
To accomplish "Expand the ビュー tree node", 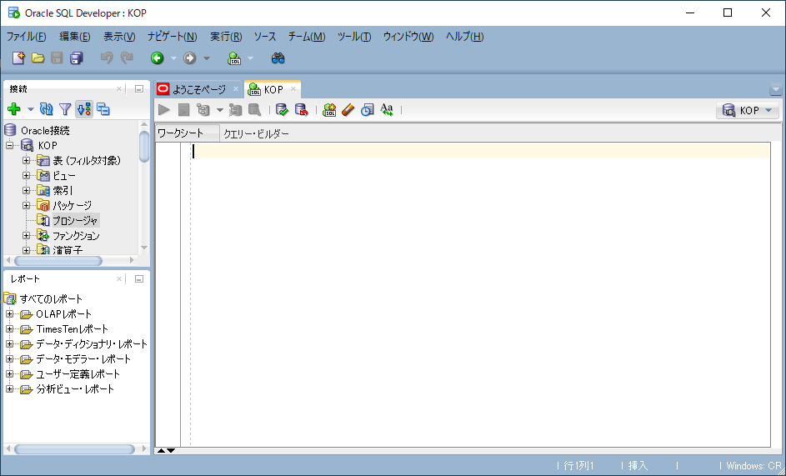I will pos(26,176).
